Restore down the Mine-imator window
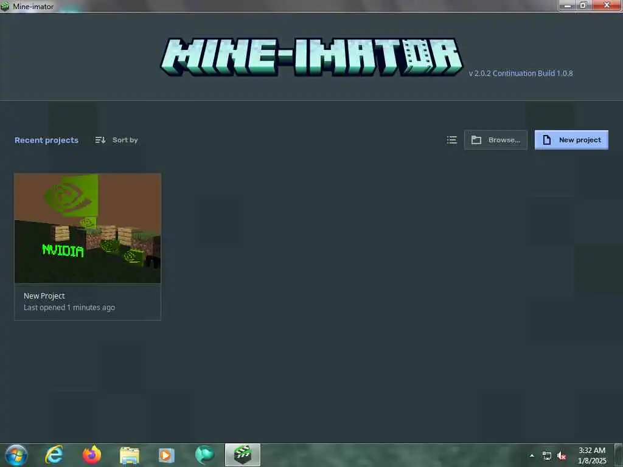The height and width of the screenshot is (467, 623). (x=583, y=5)
